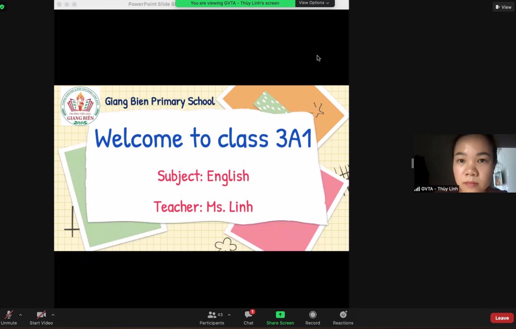Open the View layout menu
This screenshot has width=516, height=329.
(x=503, y=7)
